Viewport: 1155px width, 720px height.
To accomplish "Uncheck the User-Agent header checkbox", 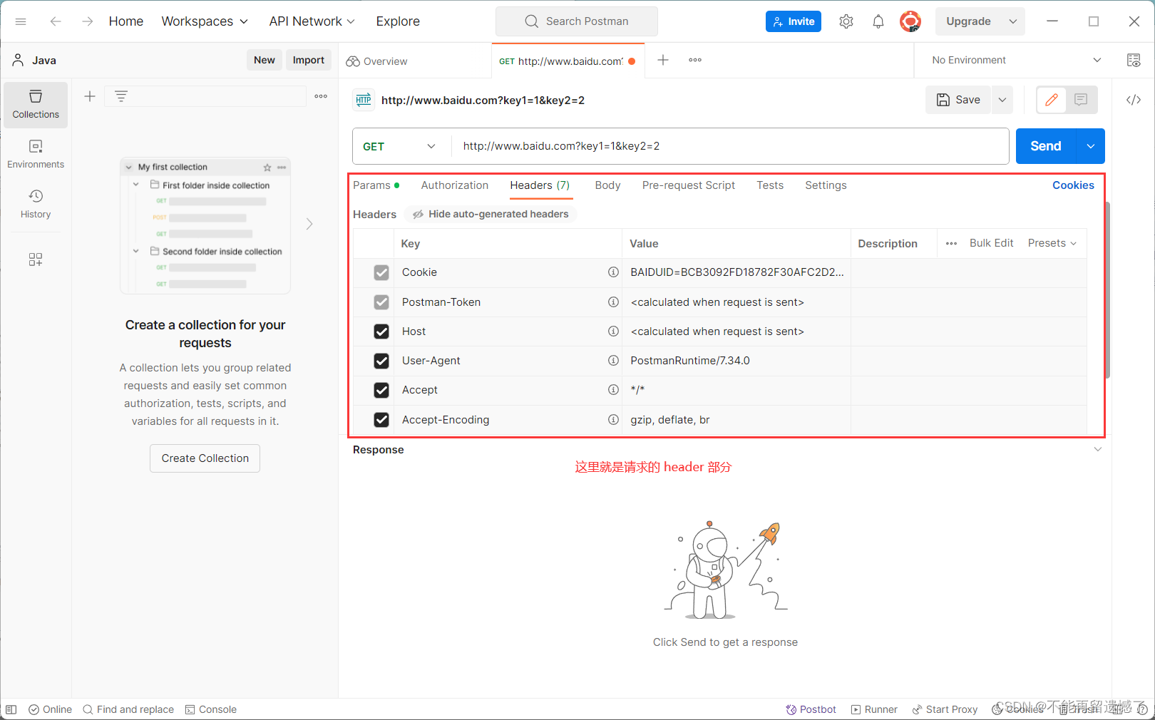I will click(381, 361).
